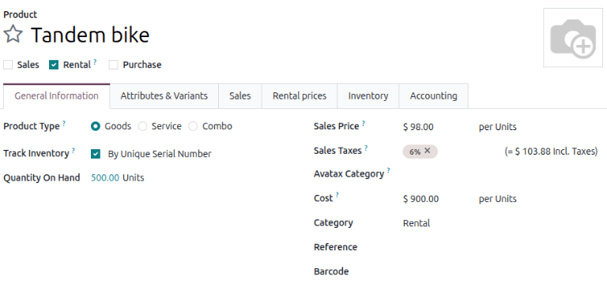
Task: Open 500.00 quantity on hand link
Action: click(105, 178)
